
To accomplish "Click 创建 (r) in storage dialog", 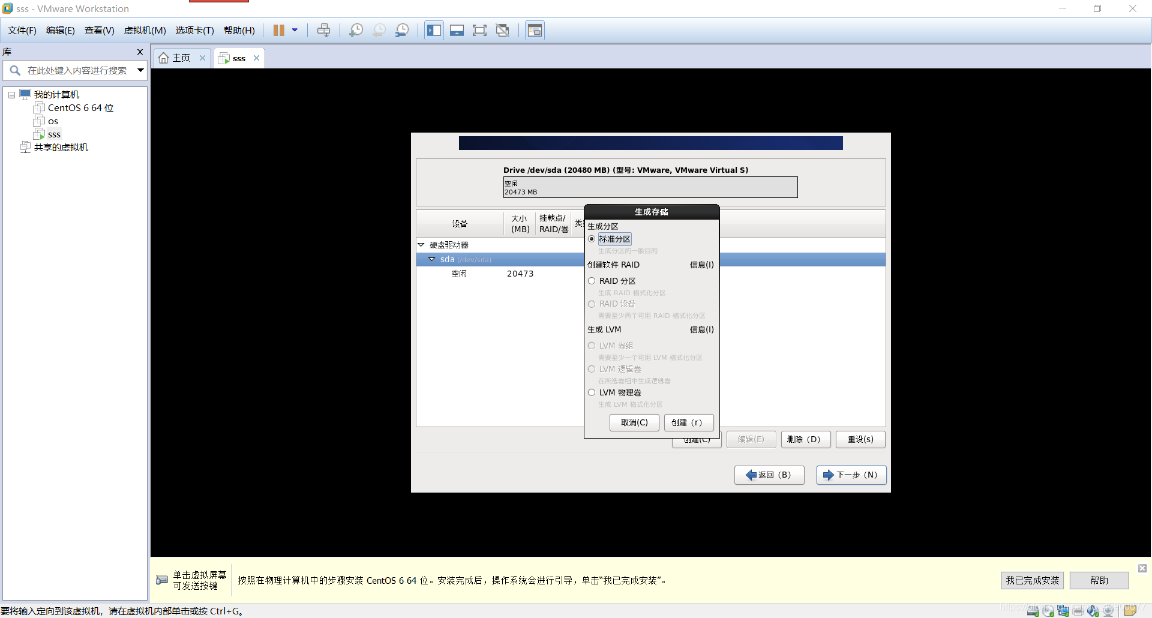I will (x=689, y=422).
